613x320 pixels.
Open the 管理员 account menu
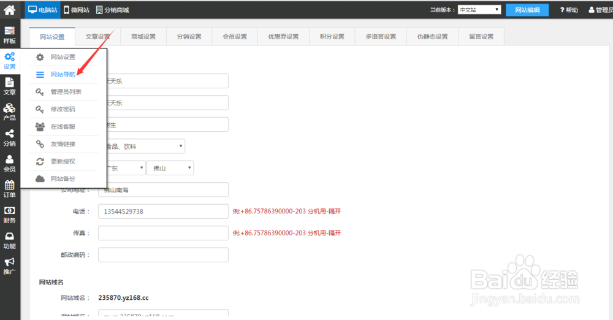coord(601,10)
